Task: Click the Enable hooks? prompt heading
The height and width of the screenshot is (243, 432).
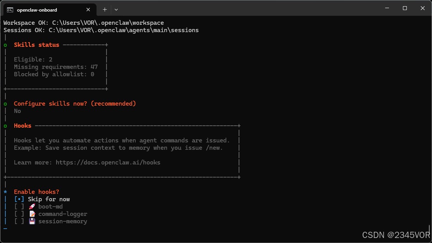Action: (x=36, y=192)
